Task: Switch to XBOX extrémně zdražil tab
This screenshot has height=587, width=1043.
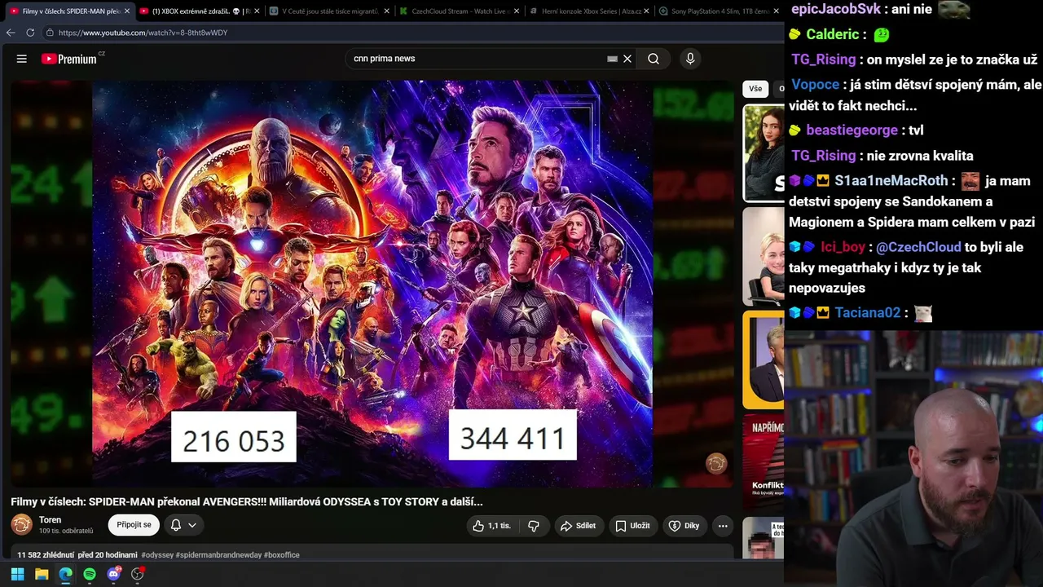Action: click(x=200, y=11)
